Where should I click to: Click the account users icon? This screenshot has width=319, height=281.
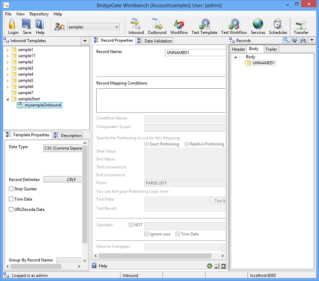pos(59,27)
